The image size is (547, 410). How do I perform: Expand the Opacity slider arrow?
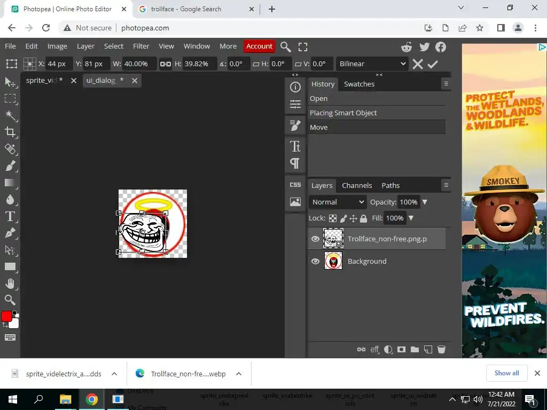click(425, 202)
